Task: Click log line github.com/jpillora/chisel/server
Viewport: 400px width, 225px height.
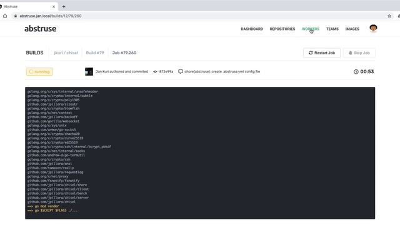Action: 58,197
